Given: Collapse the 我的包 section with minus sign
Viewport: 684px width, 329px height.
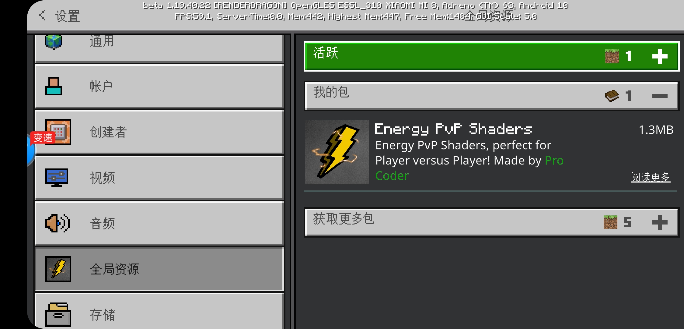Looking at the screenshot, I should click(660, 96).
